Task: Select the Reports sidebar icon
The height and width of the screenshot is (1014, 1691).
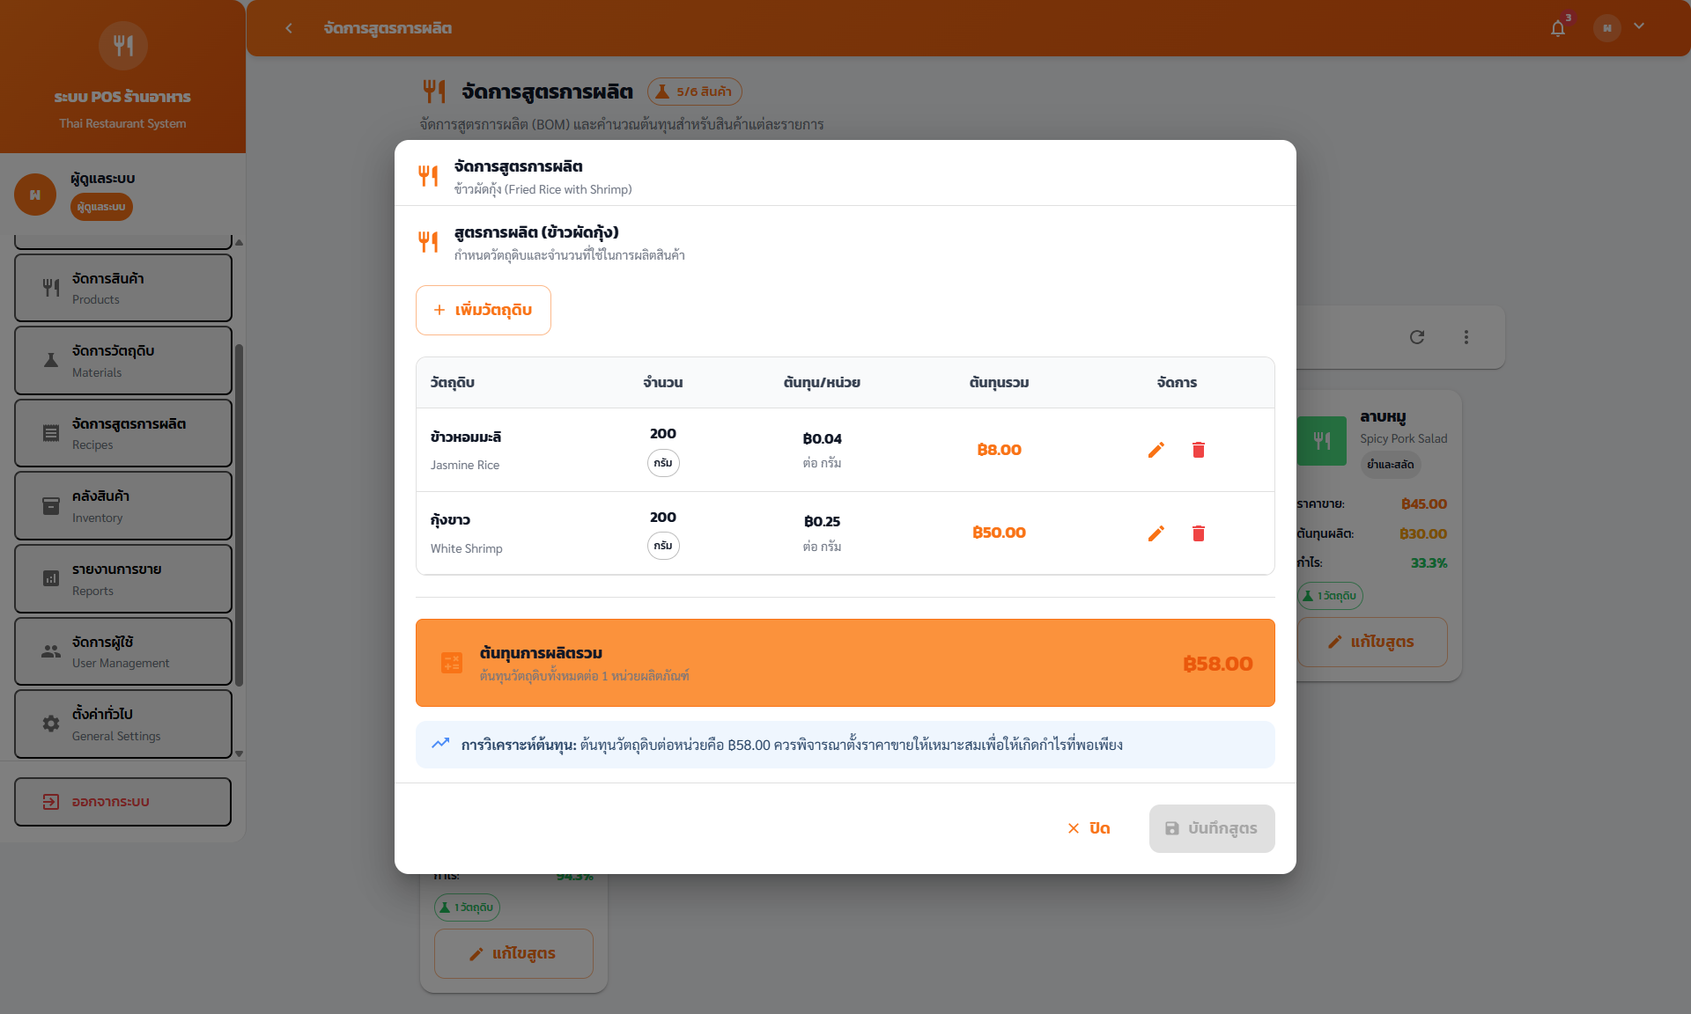Action: [x=50, y=578]
